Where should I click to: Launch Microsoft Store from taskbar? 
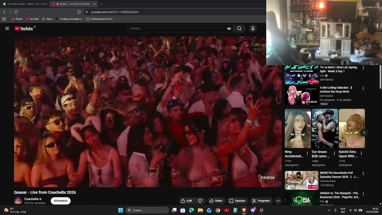[183, 210]
